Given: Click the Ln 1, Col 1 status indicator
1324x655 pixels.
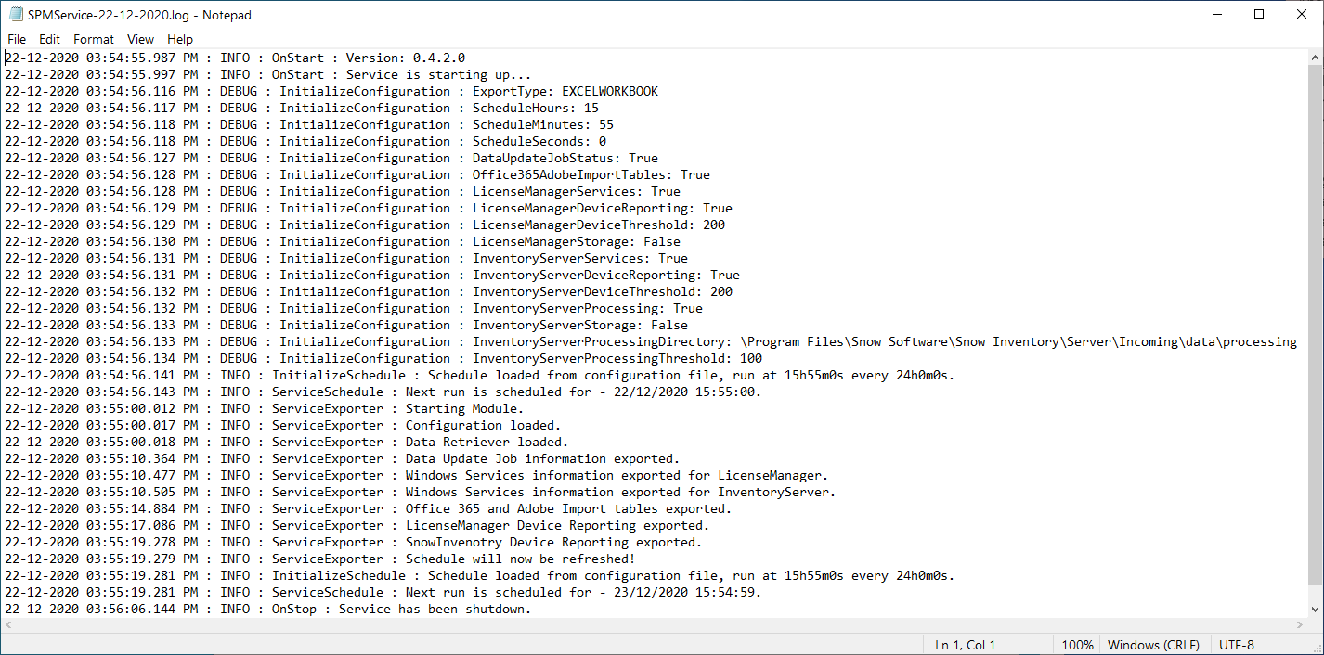Looking at the screenshot, I should point(966,645).
